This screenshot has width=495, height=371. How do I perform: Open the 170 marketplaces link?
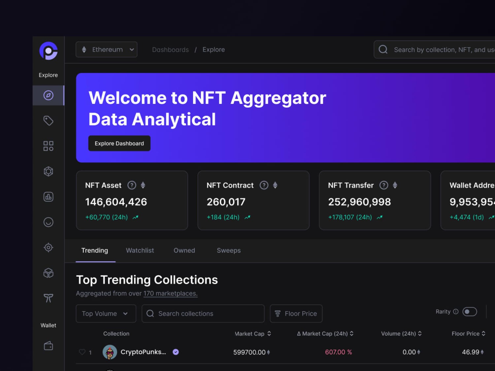(x=170, y=294)
